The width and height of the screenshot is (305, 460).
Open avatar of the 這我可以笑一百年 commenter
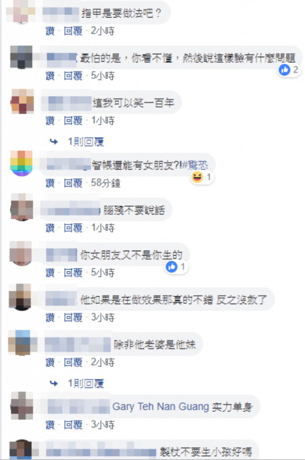click(x=22, y=102)
